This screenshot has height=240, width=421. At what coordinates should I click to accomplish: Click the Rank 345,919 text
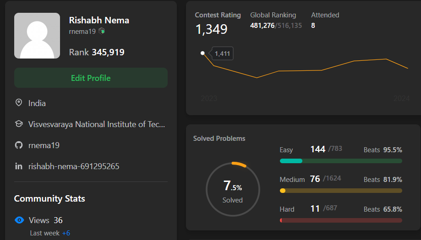(97, 52)
